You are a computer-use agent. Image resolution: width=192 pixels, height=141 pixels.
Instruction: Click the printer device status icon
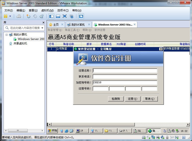(x=158, y=138)
